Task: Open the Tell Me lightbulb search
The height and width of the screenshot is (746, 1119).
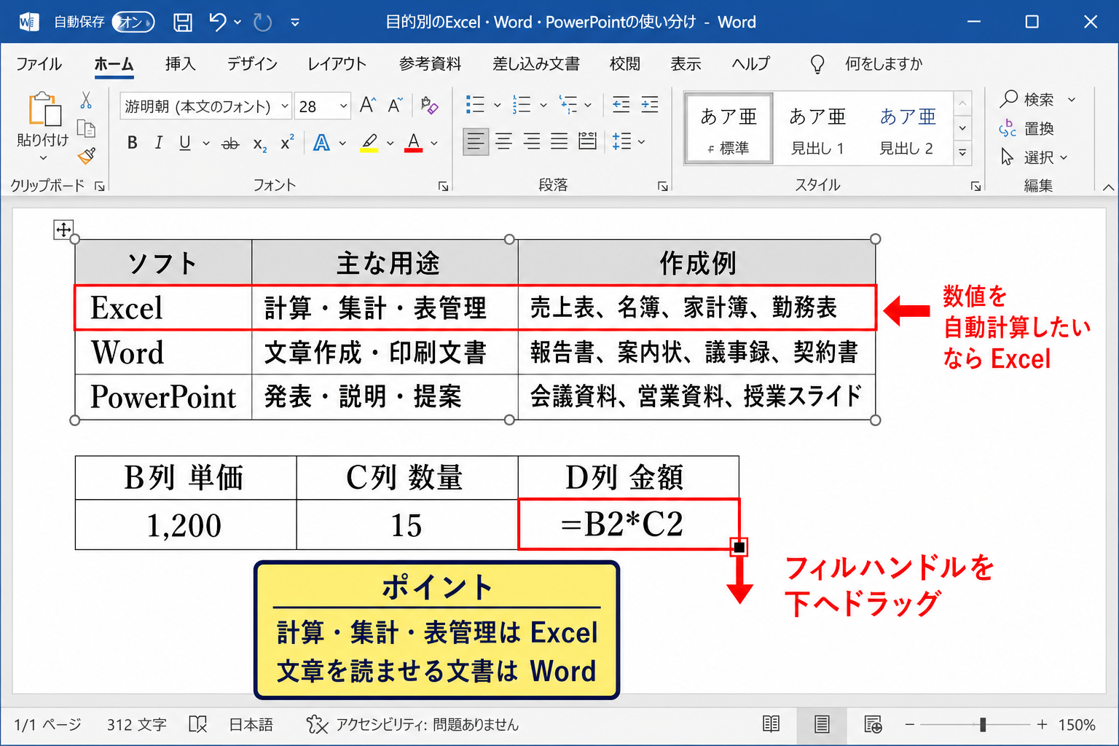Action: [817, 65]
